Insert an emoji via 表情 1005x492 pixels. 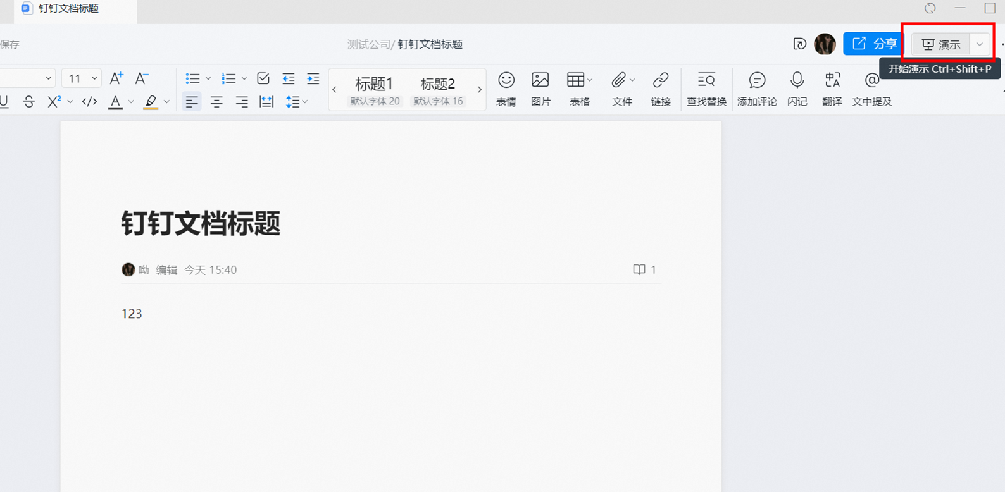pyautogui.click(x=506, y=89)
